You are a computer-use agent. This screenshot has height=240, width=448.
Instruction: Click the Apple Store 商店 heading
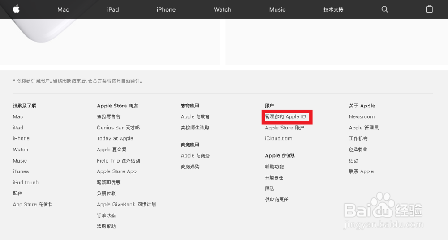point(117,106)
